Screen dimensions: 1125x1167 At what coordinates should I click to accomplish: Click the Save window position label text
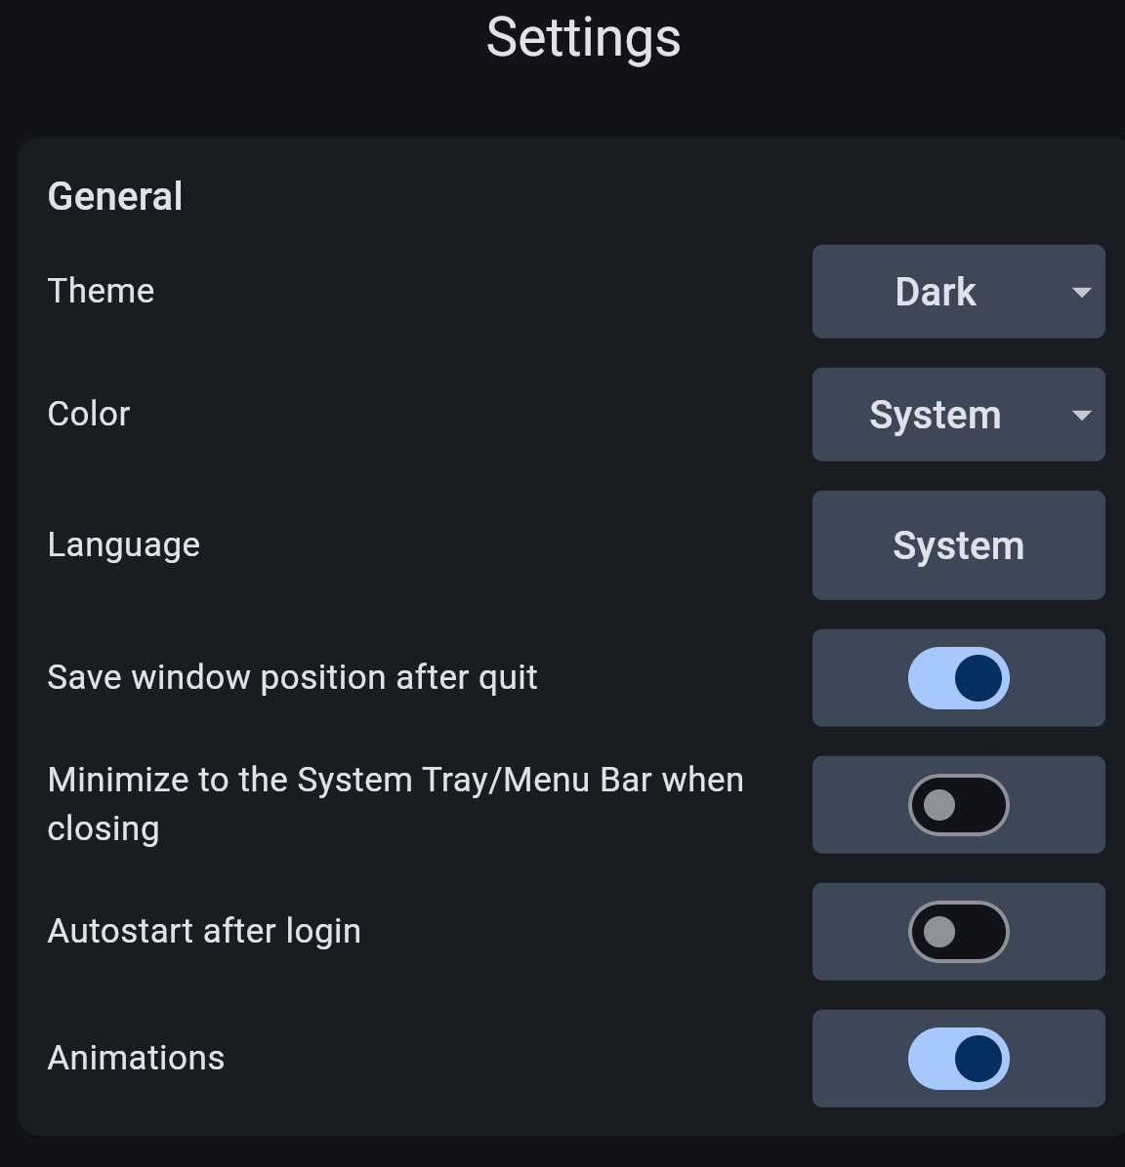292,677
